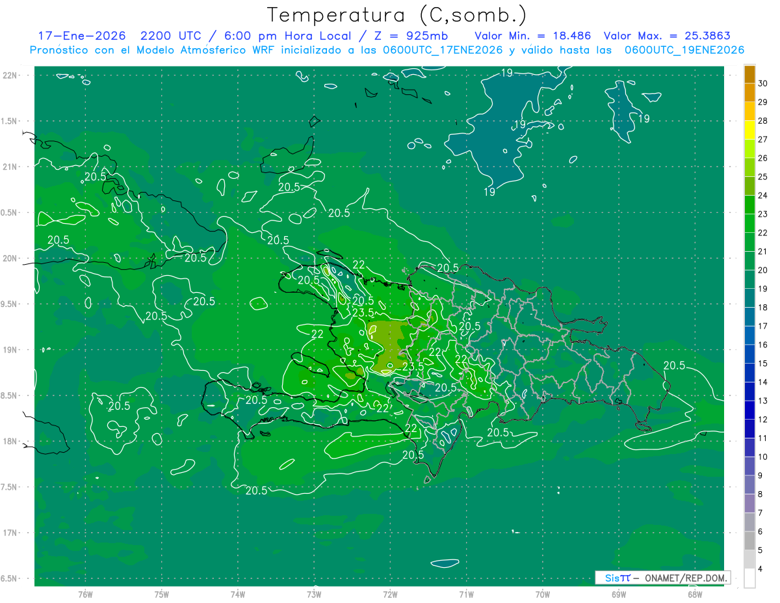Screen dimensions: 780x603
Task: Pick the dark blue swatch between 12 and 13
Action: tap(749, 410)
